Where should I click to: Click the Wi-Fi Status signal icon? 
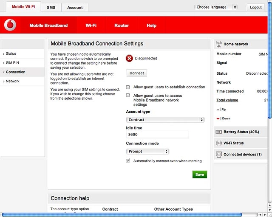point(219,143)
